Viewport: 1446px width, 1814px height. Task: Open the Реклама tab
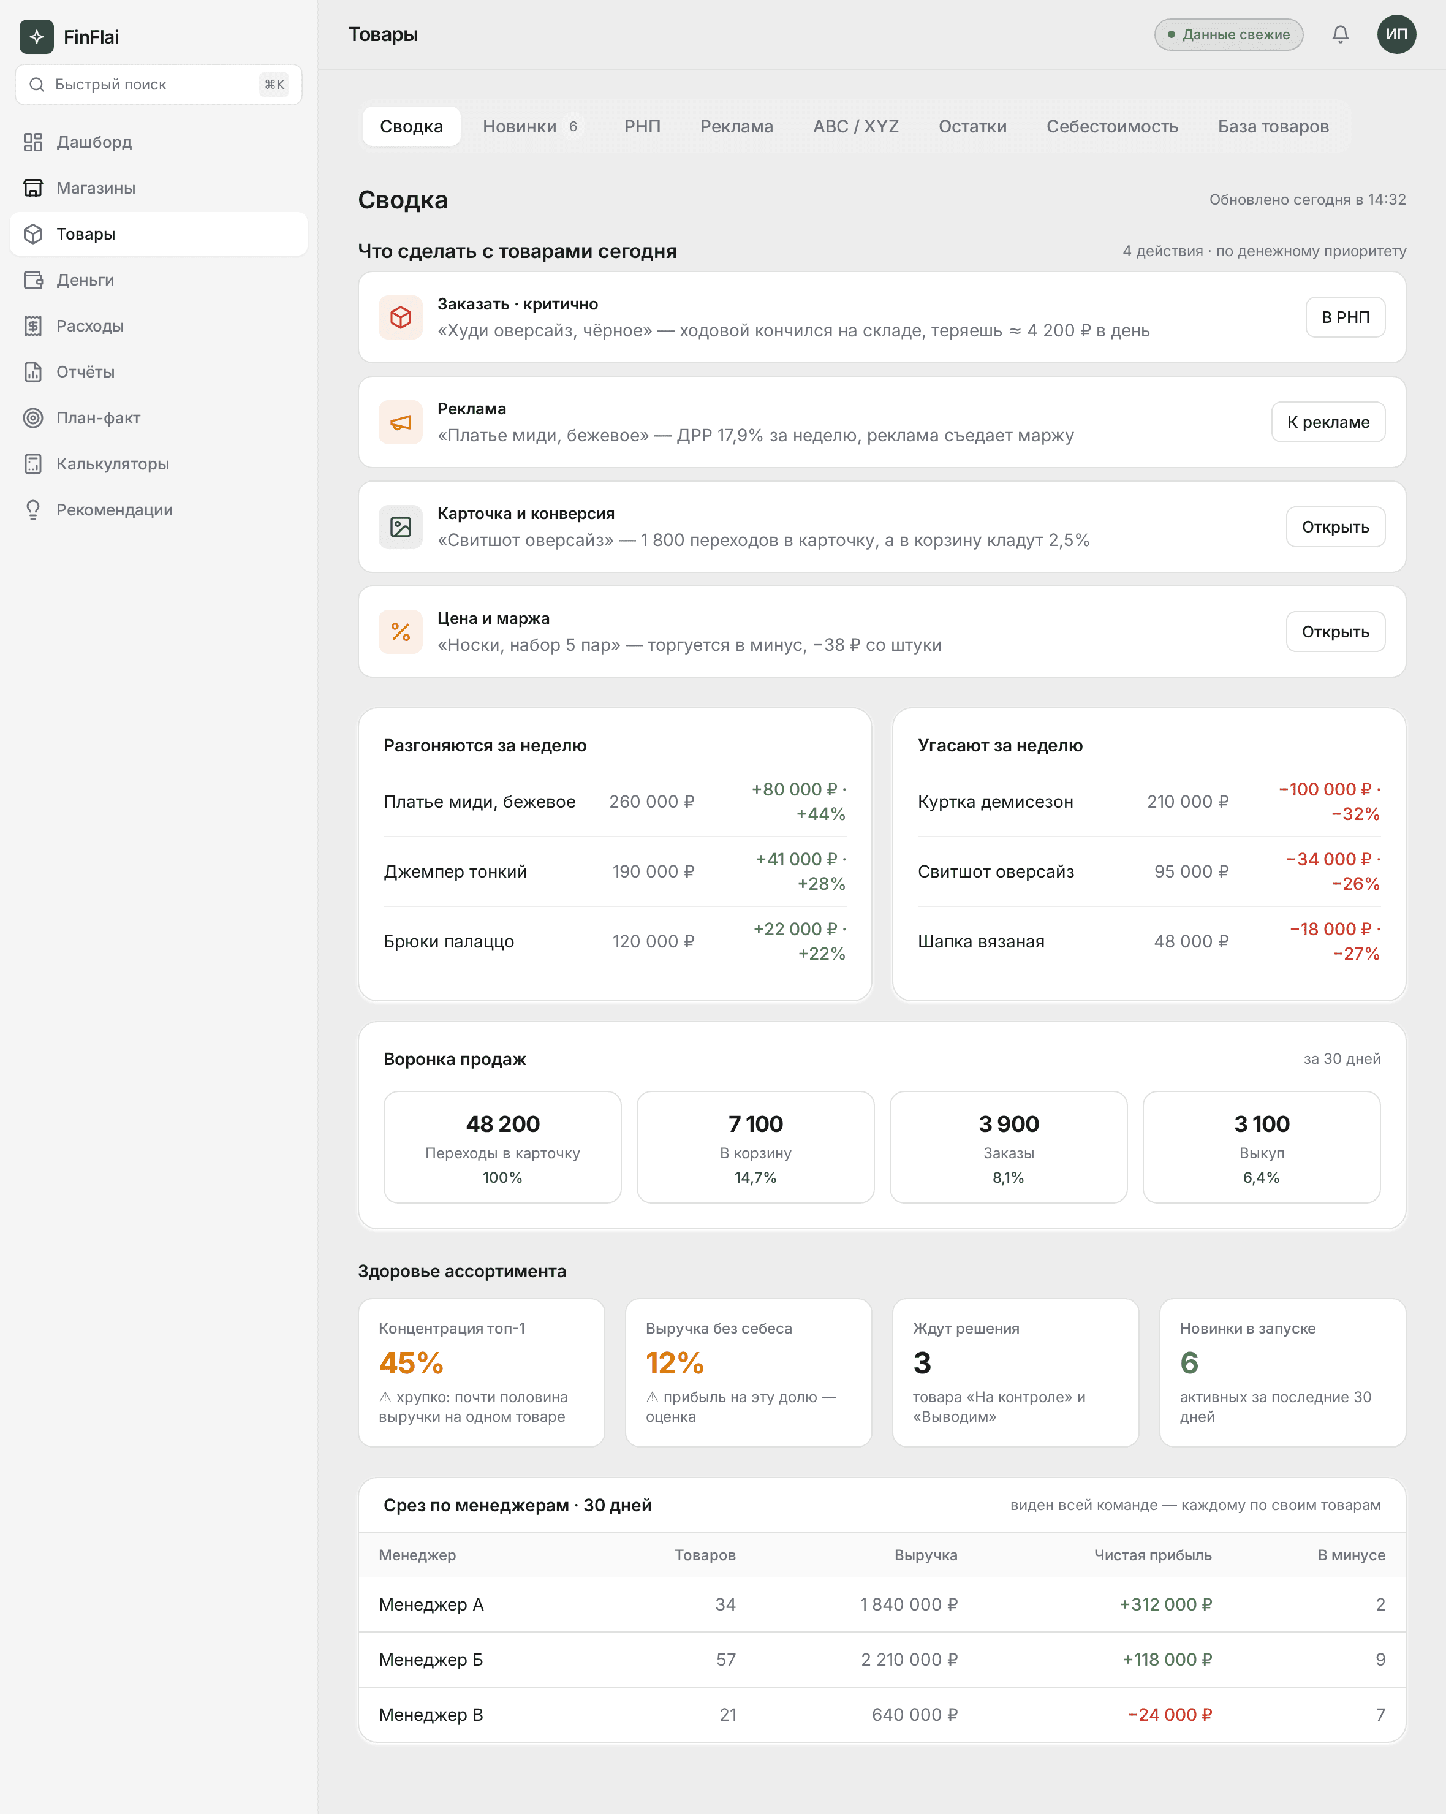click(736, 126)
